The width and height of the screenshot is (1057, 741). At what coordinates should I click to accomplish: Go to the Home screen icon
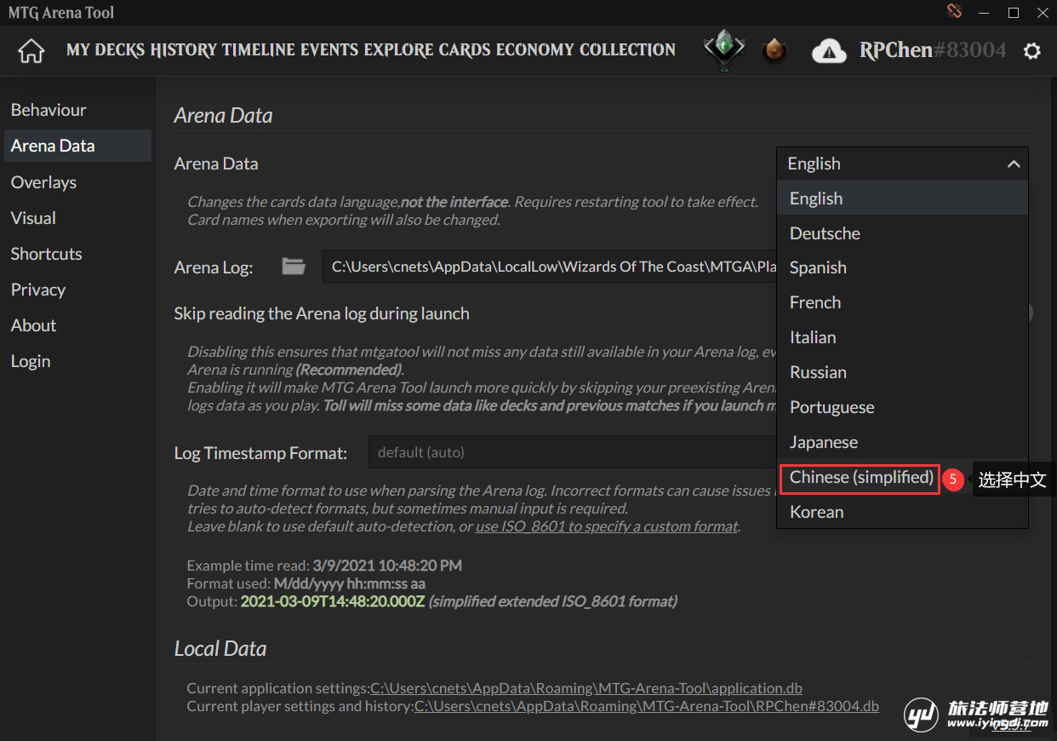point(31,50)
